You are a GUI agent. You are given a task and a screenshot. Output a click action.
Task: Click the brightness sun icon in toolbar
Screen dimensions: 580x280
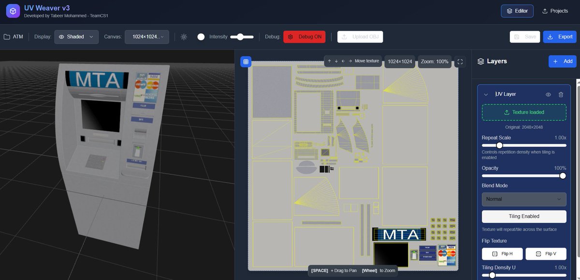(184, 36)
